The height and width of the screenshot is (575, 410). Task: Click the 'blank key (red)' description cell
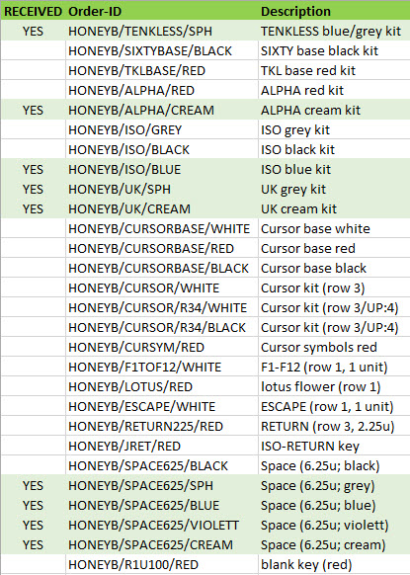[x=334, y=565]
